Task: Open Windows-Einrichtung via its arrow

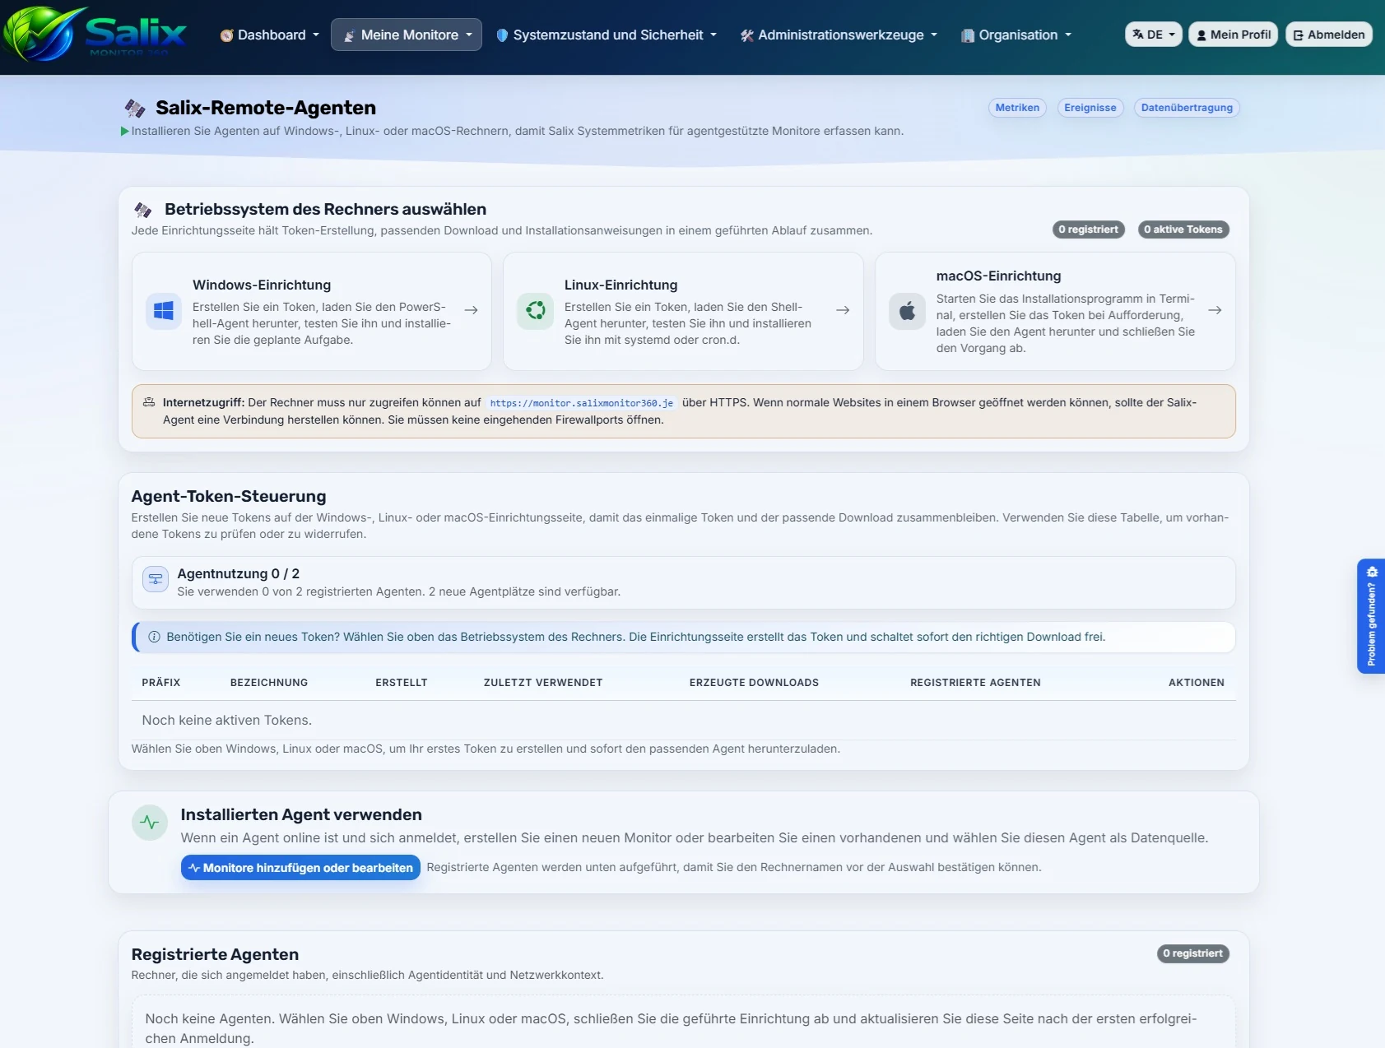Action: tap(472, 310)
